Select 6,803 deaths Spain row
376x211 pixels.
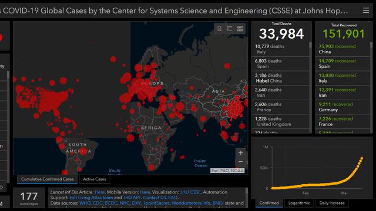point(280,64)
